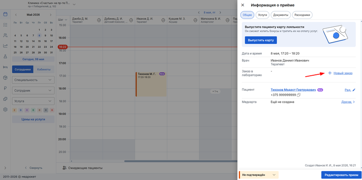Switch schedule view to Сотрудники
Screen dimensions: 362x180
23,69
